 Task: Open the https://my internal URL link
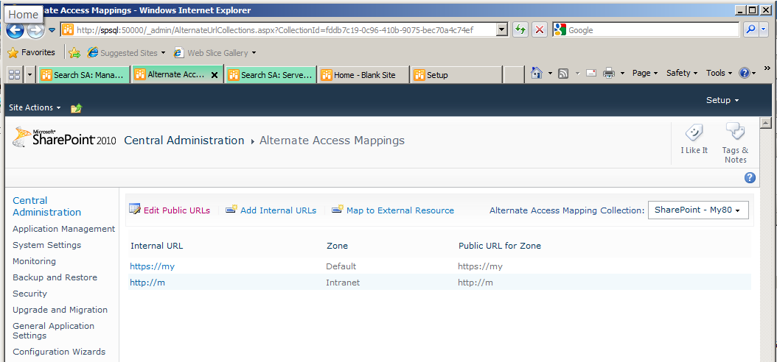pyautogui.click(x=153, y=266)
